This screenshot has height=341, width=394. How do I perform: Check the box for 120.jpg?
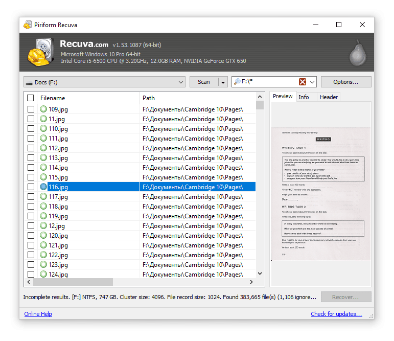pos(31,235)
